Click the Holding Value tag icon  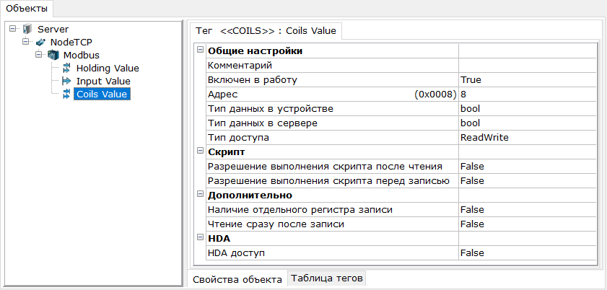pos(66,69)
